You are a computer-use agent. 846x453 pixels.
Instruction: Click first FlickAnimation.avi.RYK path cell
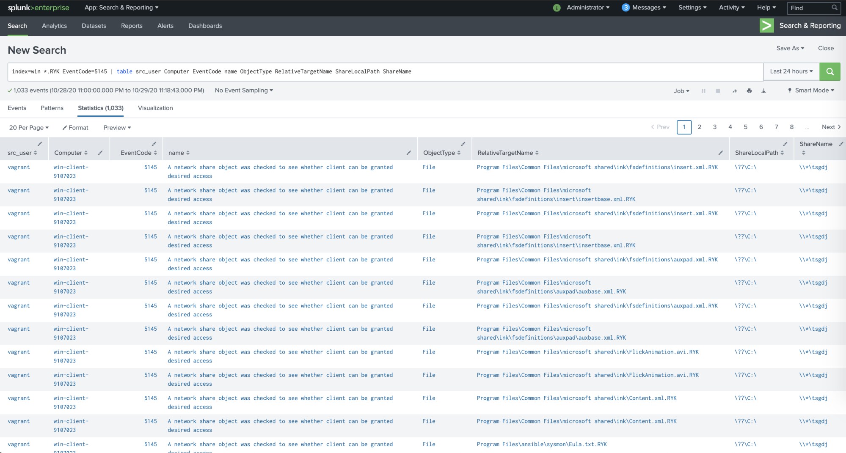(588, 352)
